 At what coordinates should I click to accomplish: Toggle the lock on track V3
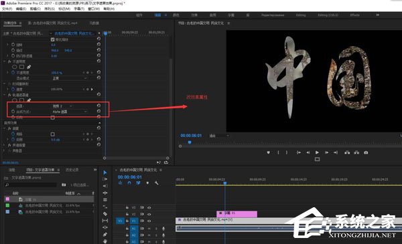(x=127, y=207)
